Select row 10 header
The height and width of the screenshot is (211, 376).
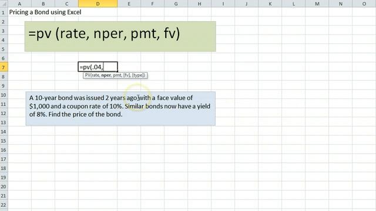[x=4, y=95]
